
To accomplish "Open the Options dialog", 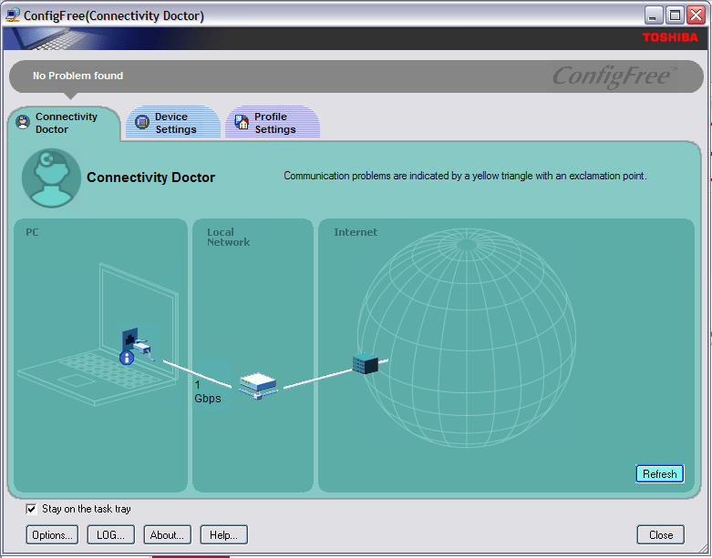I will pos(53,535).
